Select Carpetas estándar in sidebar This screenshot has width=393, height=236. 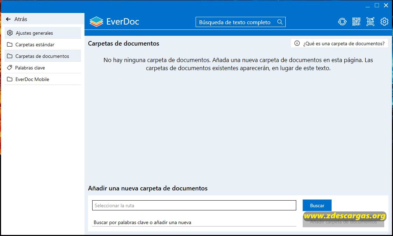point(43,45)
